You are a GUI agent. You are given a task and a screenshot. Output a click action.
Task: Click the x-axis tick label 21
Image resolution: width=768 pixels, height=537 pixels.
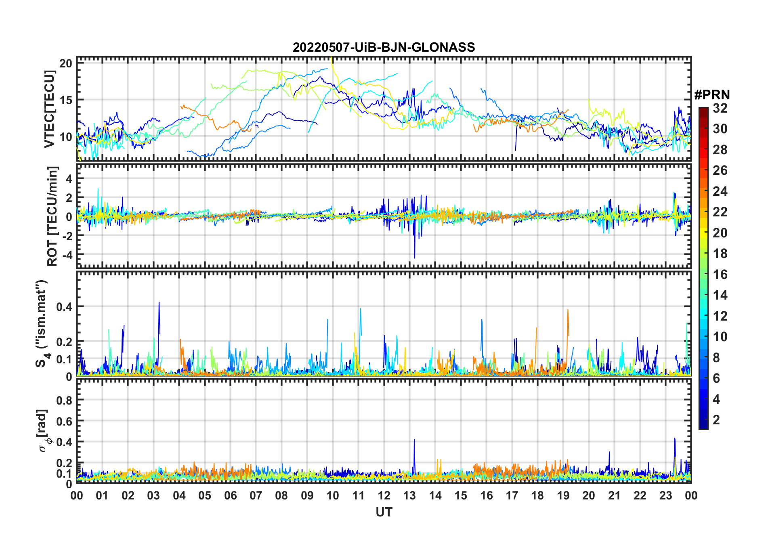[615, 495]
